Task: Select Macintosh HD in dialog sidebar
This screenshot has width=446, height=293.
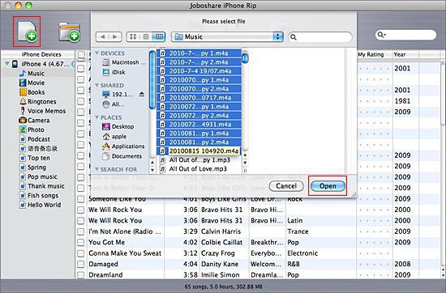Action: pos(124,62)
